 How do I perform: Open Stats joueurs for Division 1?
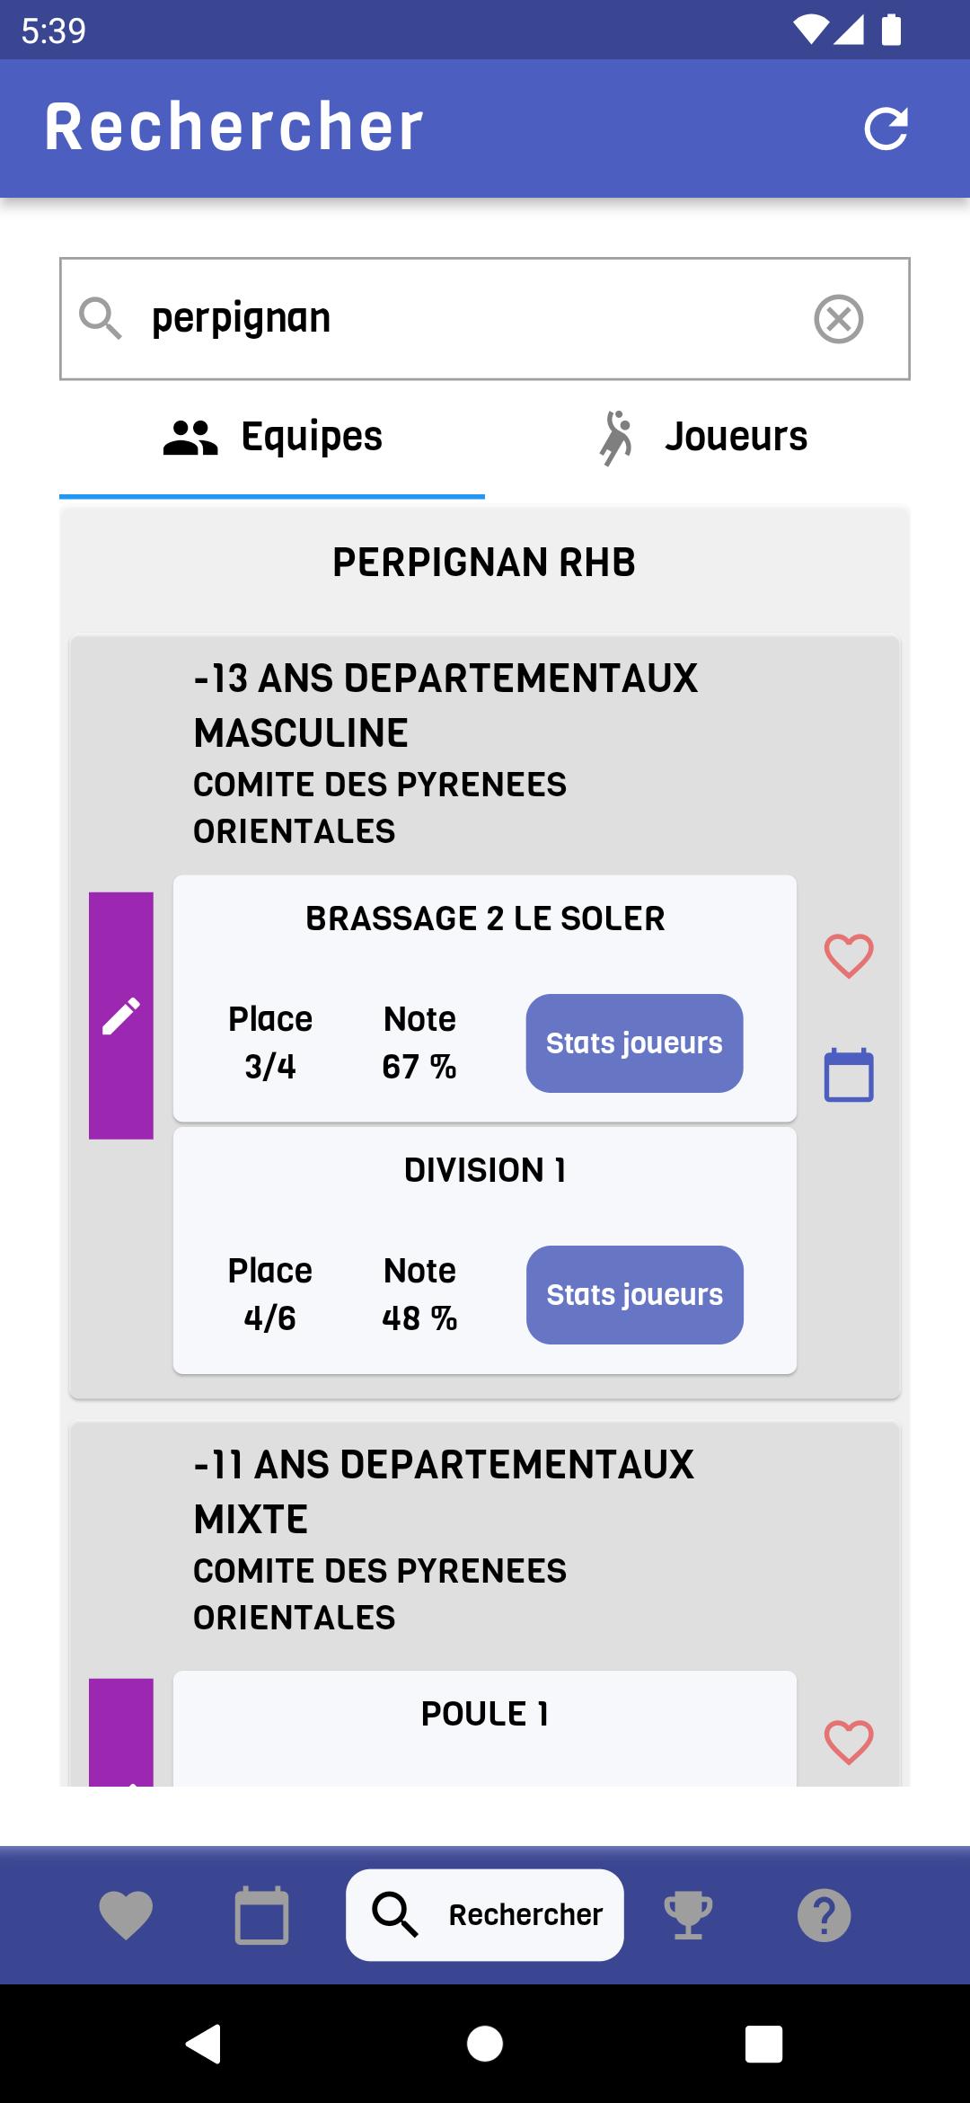click(634, 1295)
